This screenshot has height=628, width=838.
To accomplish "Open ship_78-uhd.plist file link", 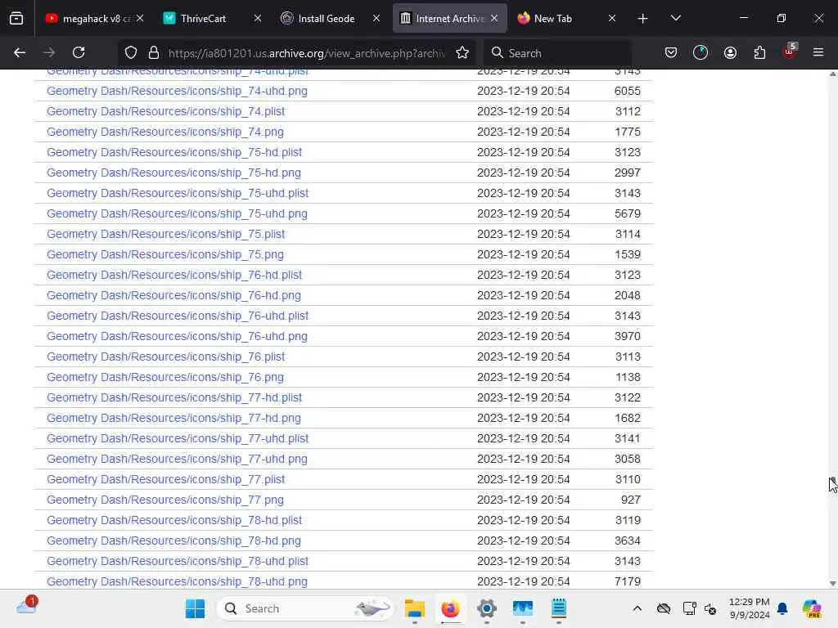I will pos(178,561).
